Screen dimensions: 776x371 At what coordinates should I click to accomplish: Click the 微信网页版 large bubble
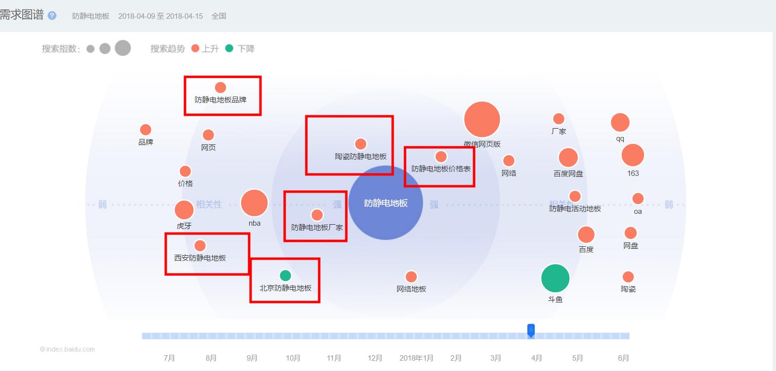click(x=482, y=119)
